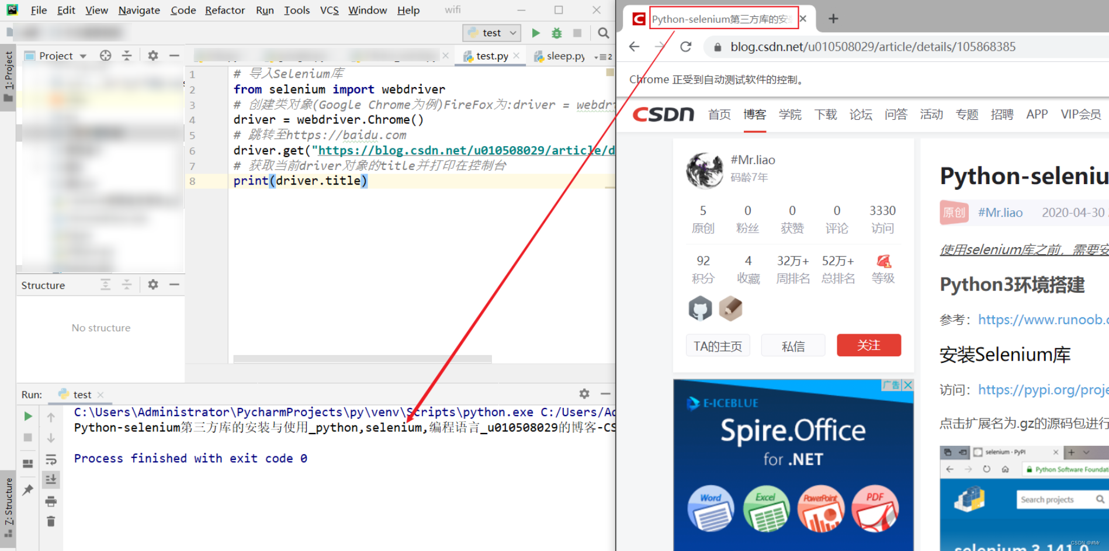Image resolution: width=1109 pixels, height=551 pixels.
Task: Open 首页 in CSDN navigation
Action: point(719,115)
